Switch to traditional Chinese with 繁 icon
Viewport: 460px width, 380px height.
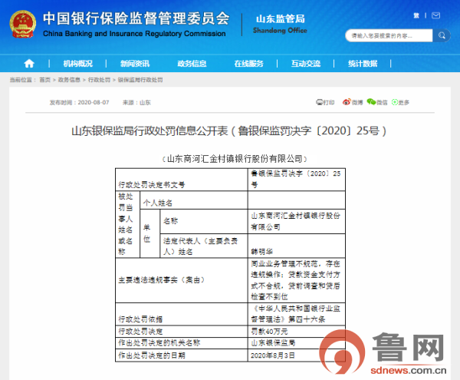coord(416,15)
